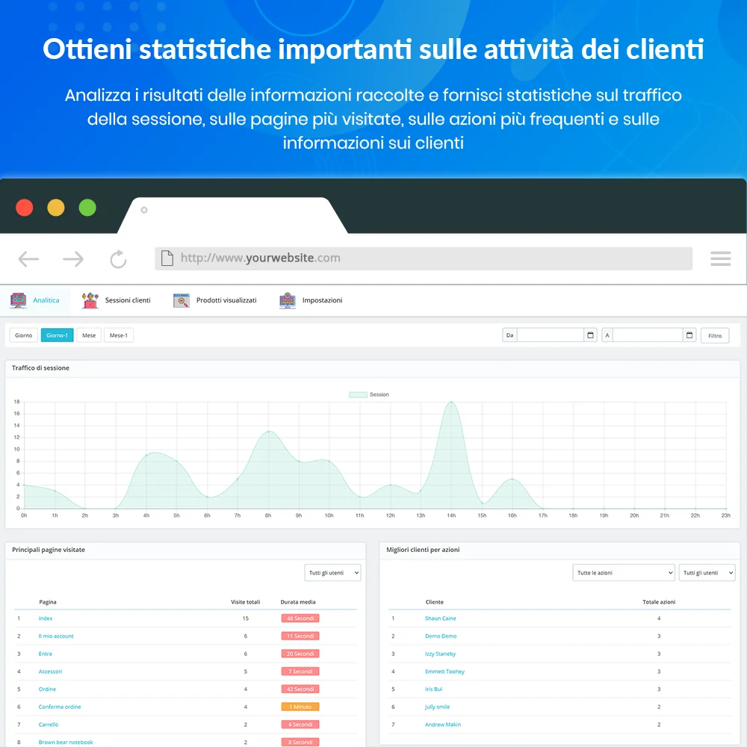Open the Tutti gli utenti dropdown for pages
Screen dimensions: 747x747
pyautogui.click(x=332, y=572)
